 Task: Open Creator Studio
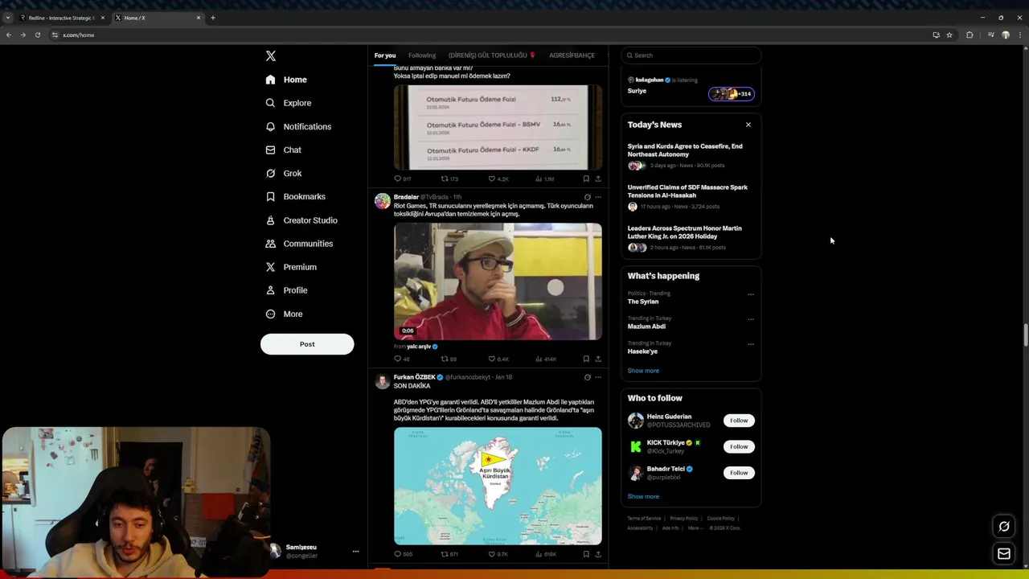[301, 220]
